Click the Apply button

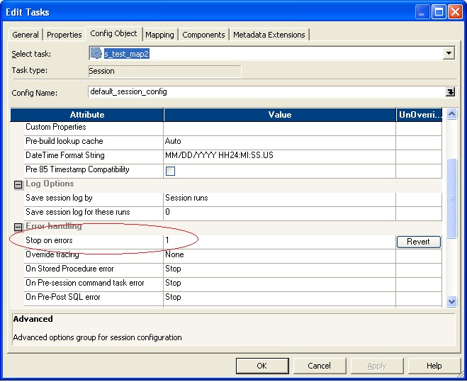point(377,366)
